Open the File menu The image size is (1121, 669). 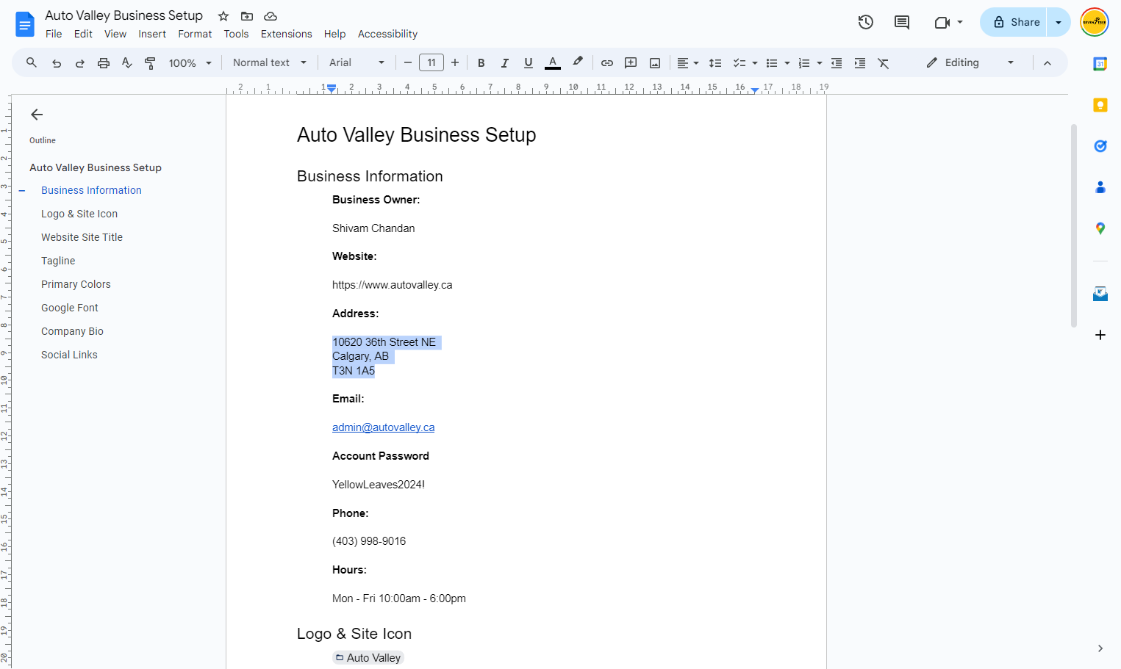pos(54,34)
